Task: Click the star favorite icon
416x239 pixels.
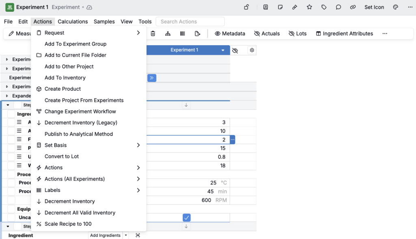Action: point(310,7)
